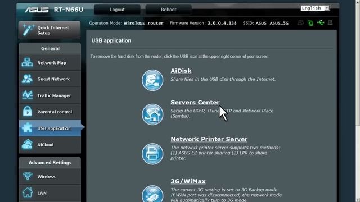Click the printer status icon in header
360x202 pixels.
(330, 22)
